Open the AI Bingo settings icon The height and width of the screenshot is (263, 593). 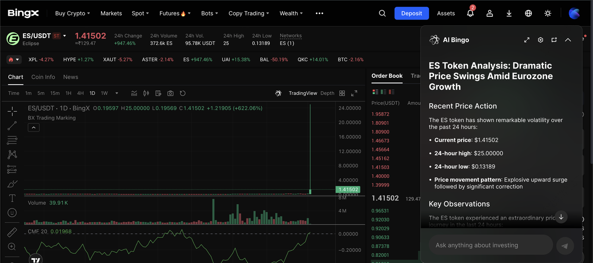(540, 40)
